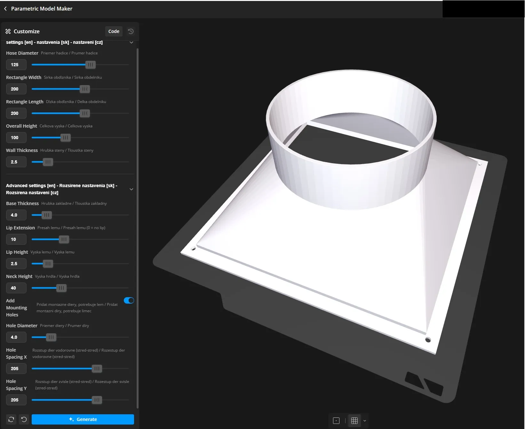This screenshot has width=525, height=429.
Task: Collapse the settings [en] section chevron
Action: (131, 43)
